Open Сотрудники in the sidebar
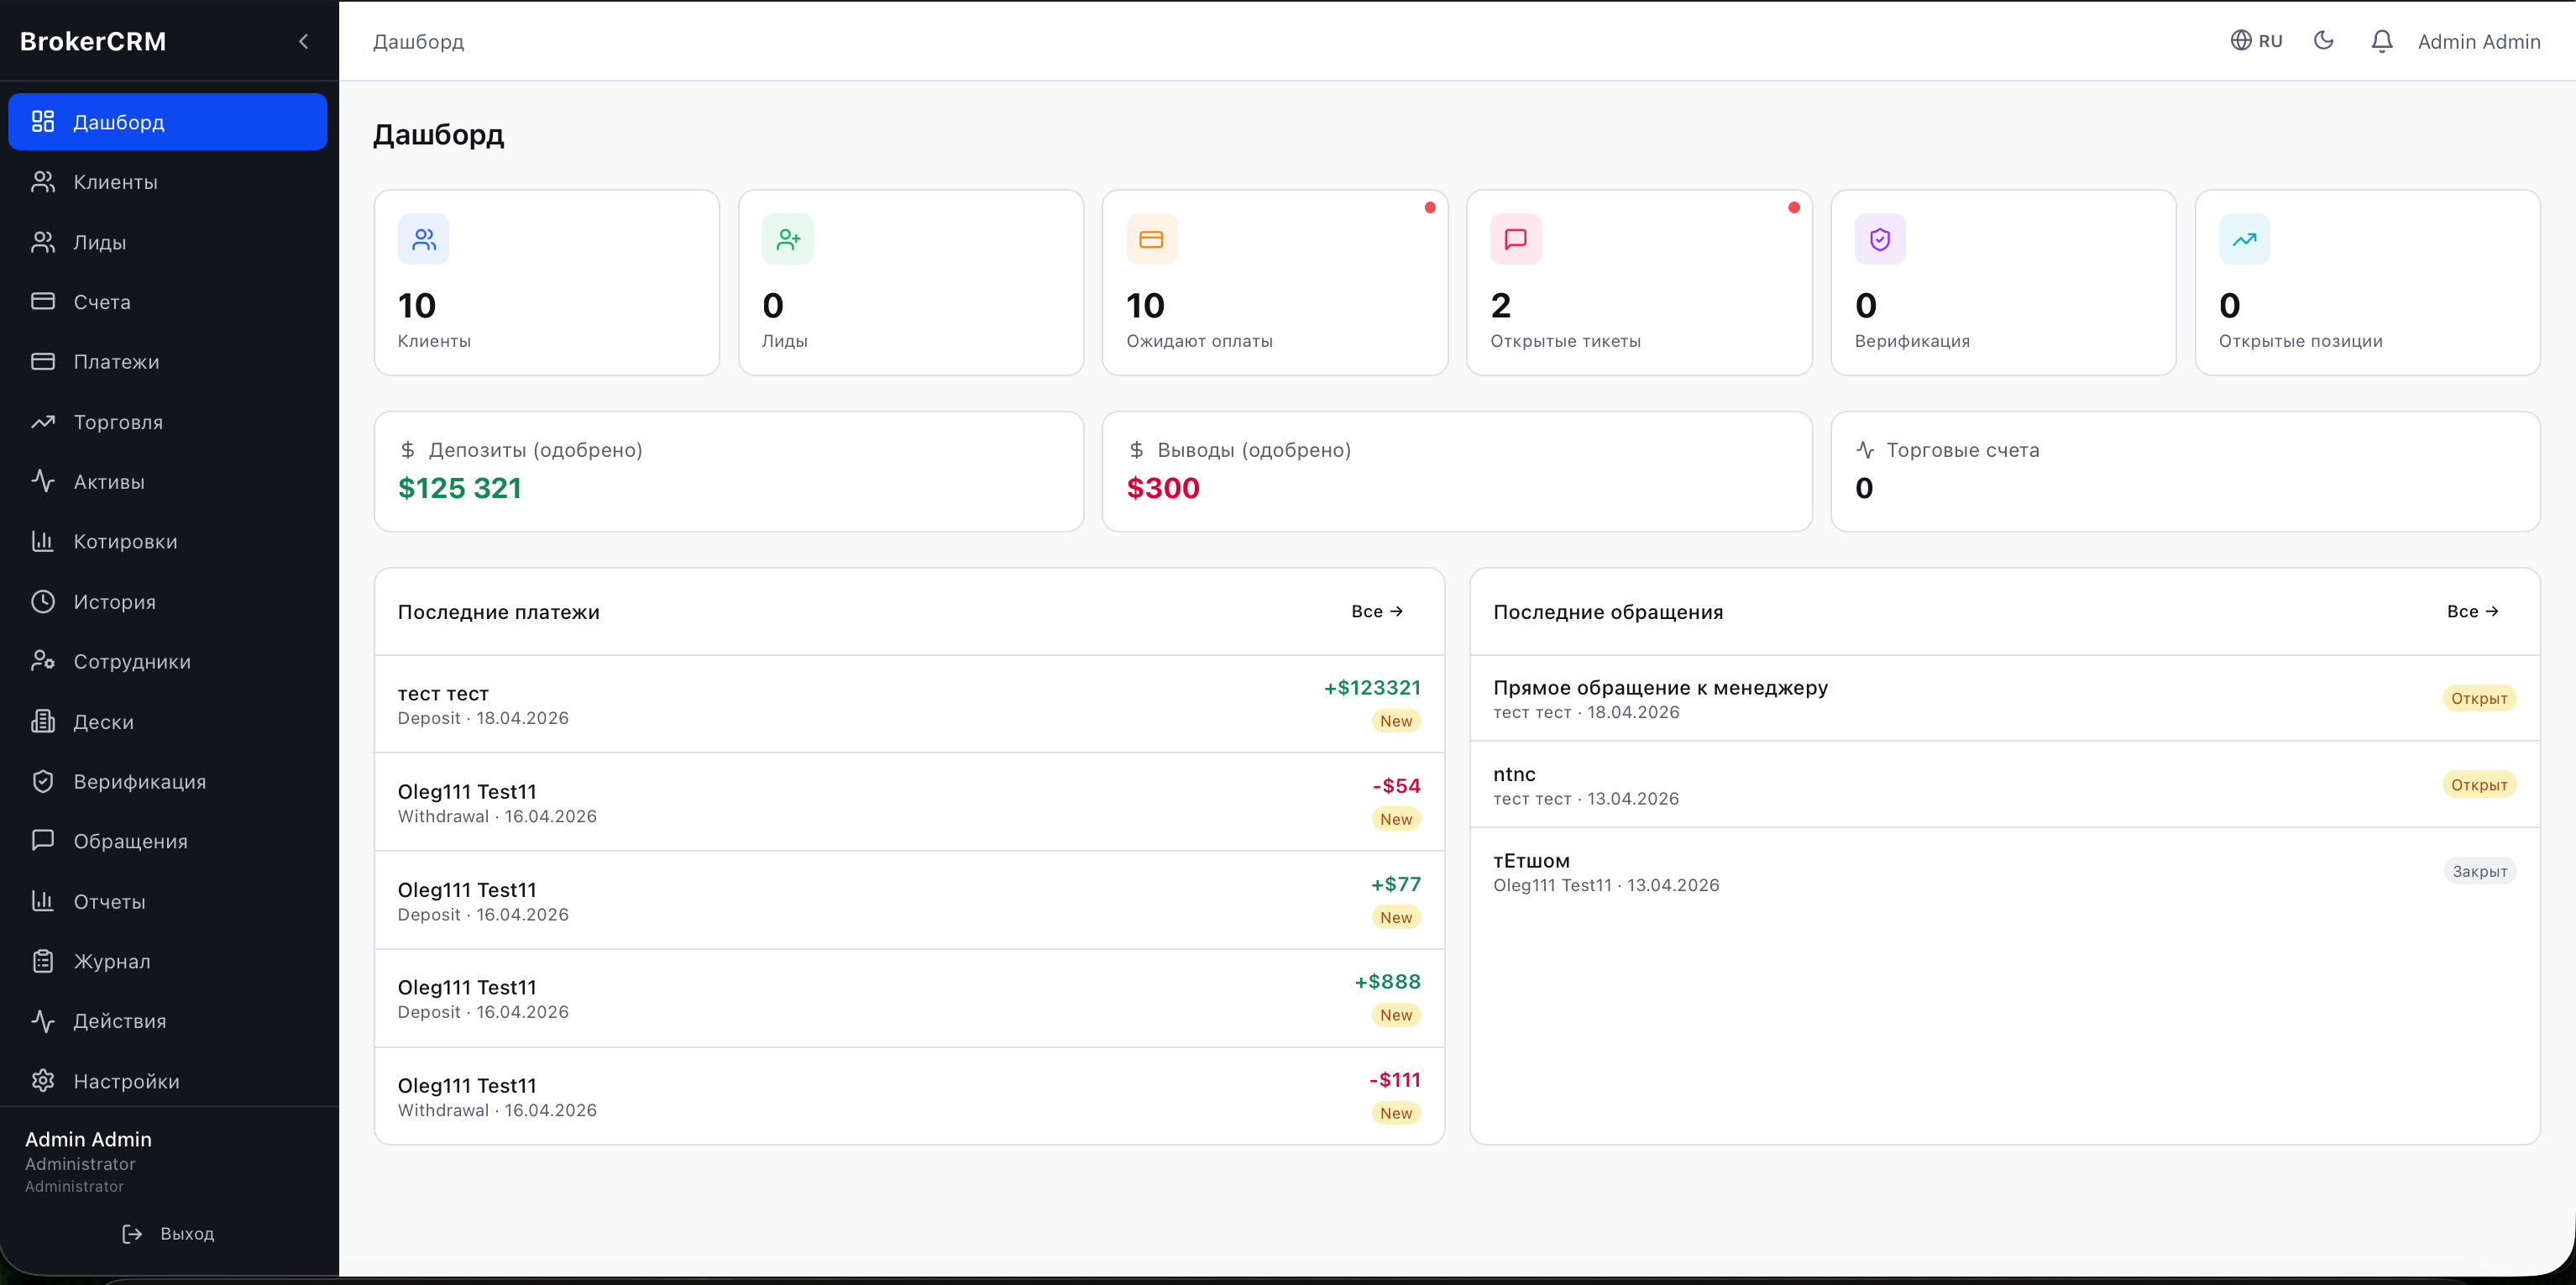Screen dimensions: 2576x1285 click(132, 662)
